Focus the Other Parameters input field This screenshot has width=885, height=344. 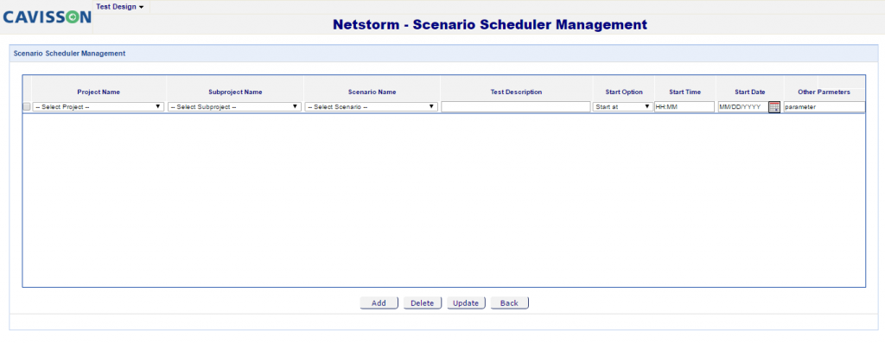click(x=824, y=107)
